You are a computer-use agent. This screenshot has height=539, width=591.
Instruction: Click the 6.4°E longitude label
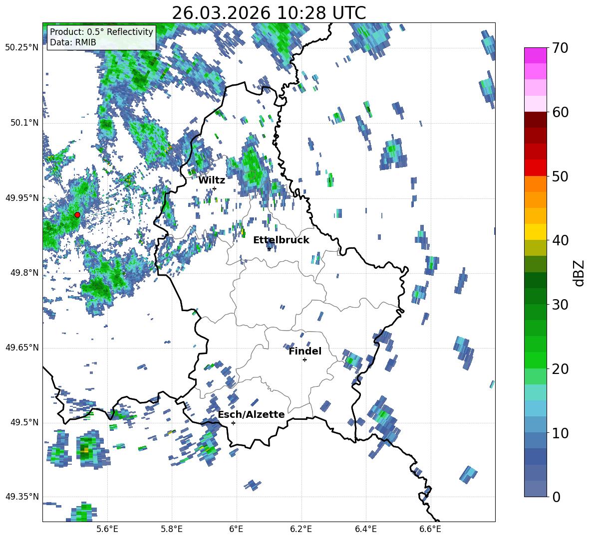click(365, 529)
